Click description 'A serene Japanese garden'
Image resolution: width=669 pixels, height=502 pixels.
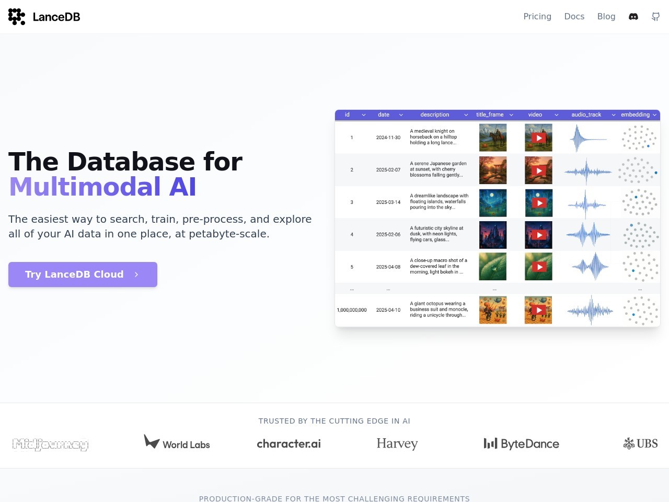[438, 169]
